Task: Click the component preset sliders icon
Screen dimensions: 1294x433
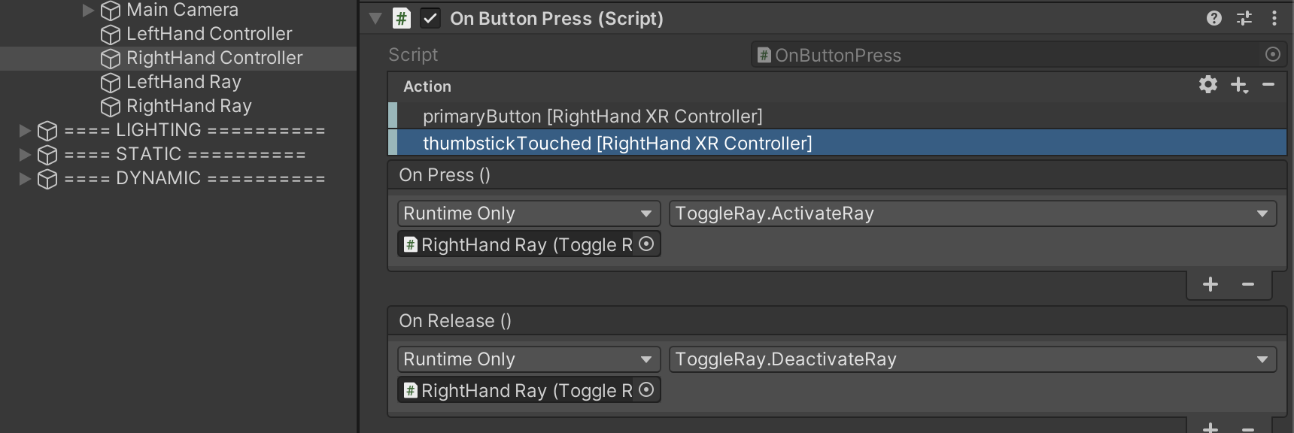Action: click(x=1244, y=18)
